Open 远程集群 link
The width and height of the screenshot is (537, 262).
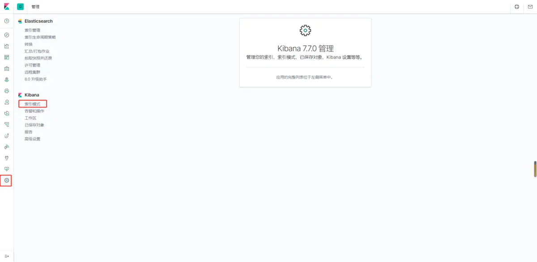(32, 72)
